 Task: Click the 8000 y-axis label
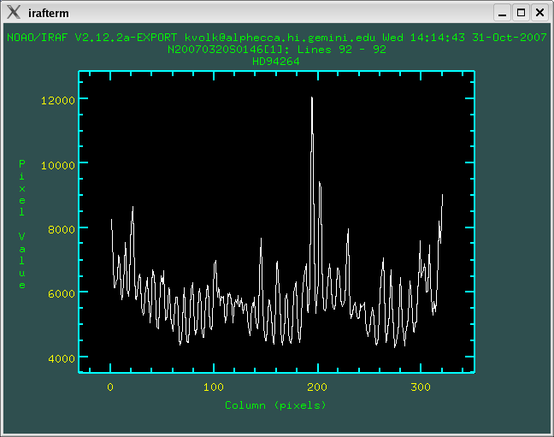coord(62,229)
